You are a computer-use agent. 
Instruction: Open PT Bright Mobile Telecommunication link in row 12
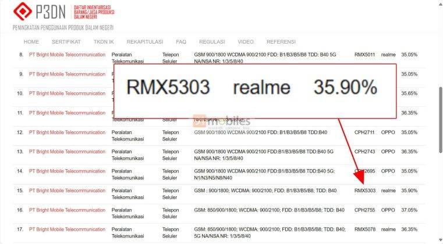tap(68, 132)
